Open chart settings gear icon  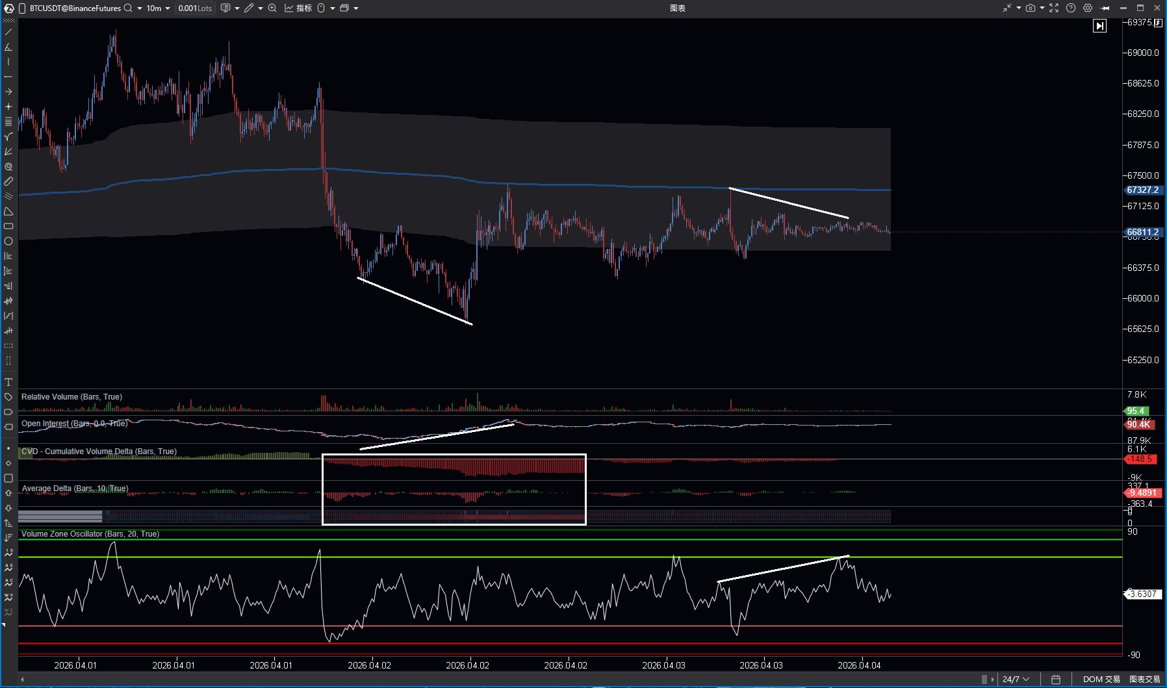[1088, 8]
